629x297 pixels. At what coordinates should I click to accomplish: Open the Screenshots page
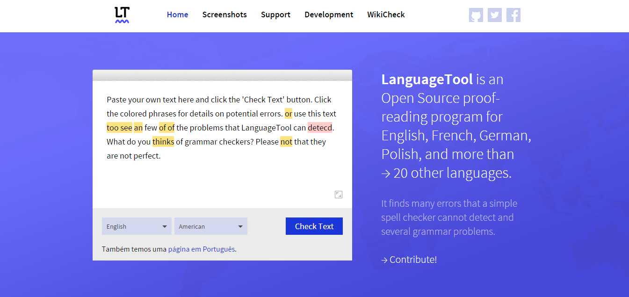(x=224, y=14)
